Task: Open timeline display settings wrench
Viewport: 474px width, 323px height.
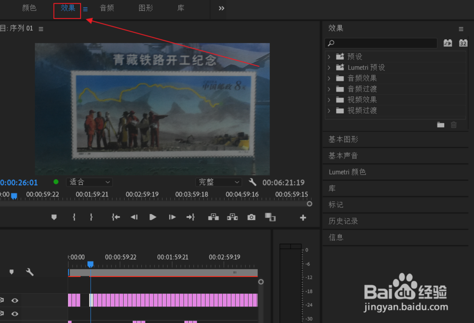Action: pyautogui.click(x=29, y=272)
